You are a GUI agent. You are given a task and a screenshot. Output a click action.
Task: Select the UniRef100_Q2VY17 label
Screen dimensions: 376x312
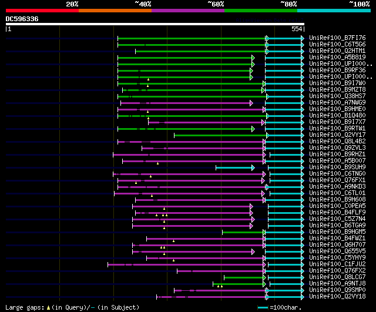pyautogui.click(x=337, y=135)
